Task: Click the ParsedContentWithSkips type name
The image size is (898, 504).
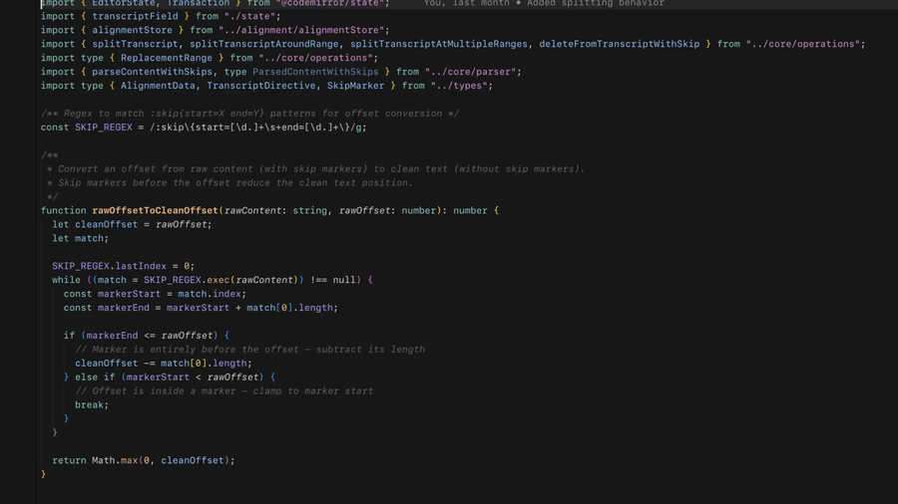Action: click(315, 72)
